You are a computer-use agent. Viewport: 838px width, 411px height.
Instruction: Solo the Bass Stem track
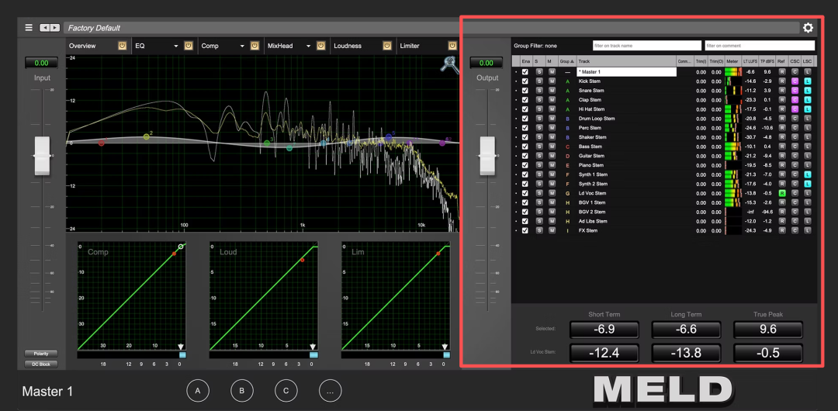pyautogui.click(x=538, y=147)
